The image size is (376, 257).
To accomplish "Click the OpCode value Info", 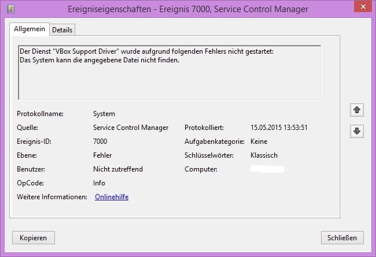I will click(x=99, y=183).
